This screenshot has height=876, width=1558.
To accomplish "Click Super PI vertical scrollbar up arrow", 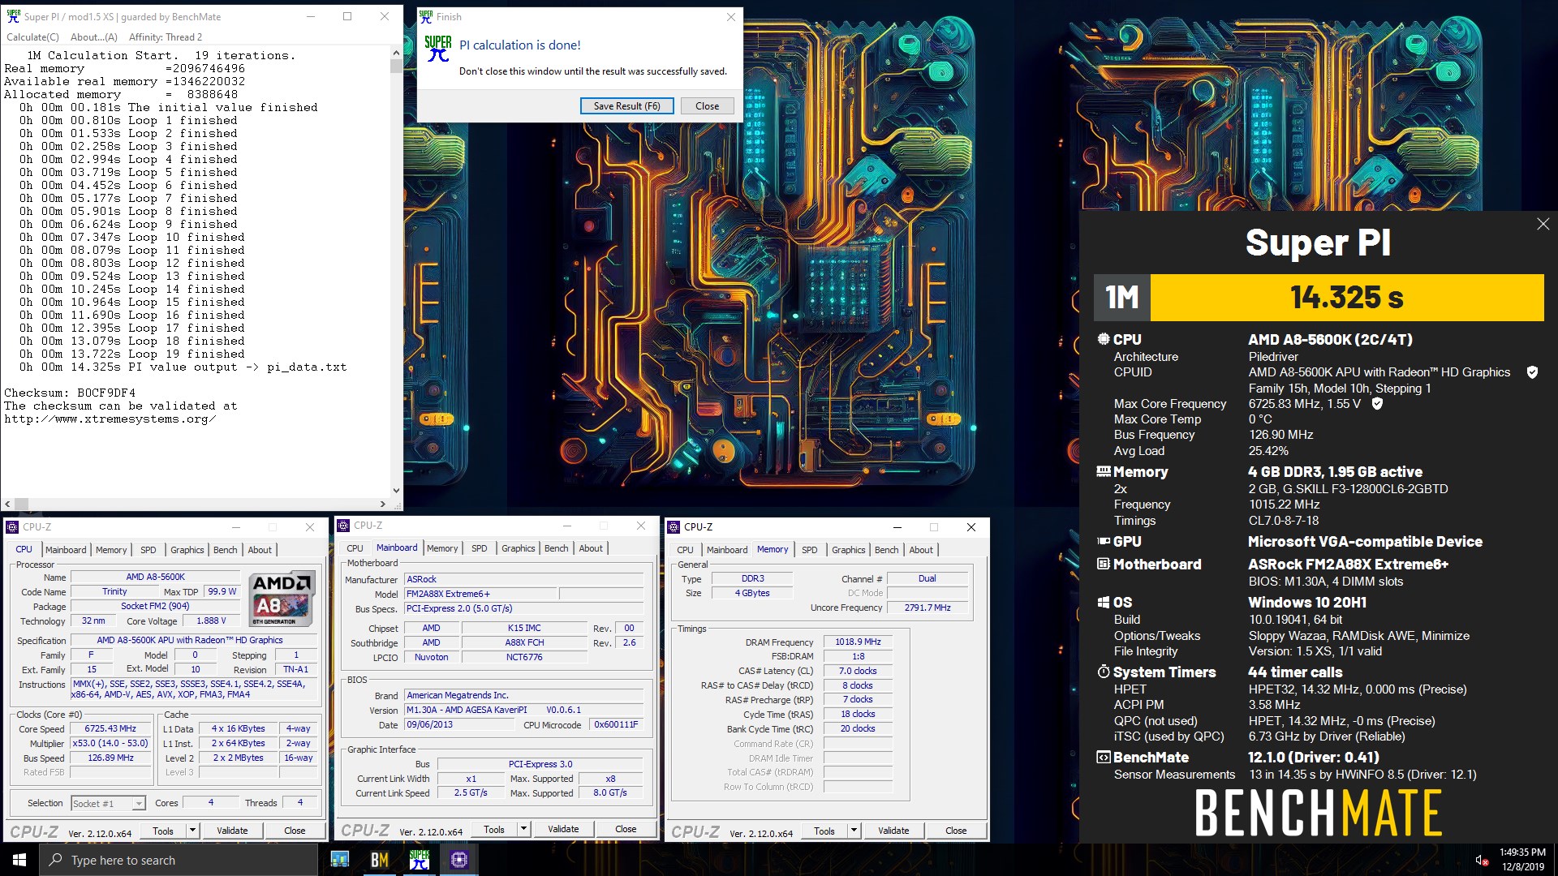I will pyautogui.click(x=396, y=54).
